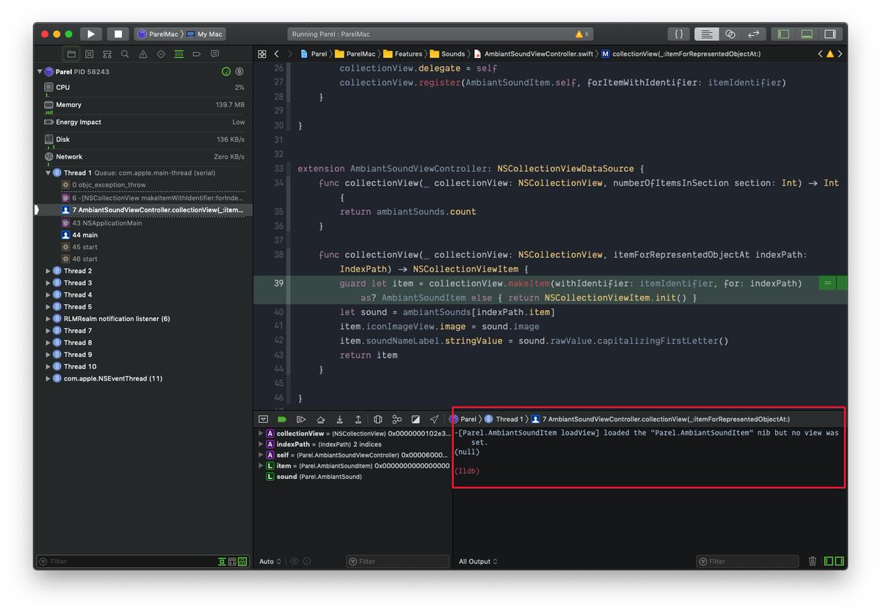Open the All Output console dropdown
The height and width of the screenshot is (614, 881).
[x=478, y=562]
